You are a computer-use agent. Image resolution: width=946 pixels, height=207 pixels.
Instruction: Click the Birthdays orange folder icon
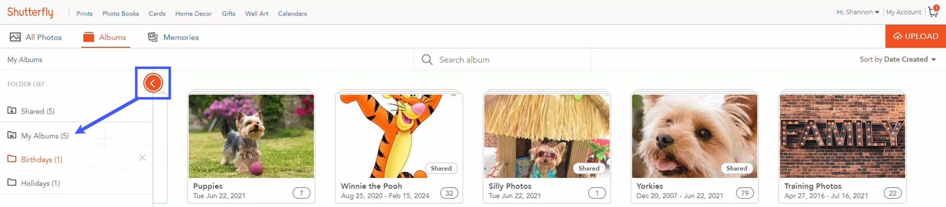11,159
